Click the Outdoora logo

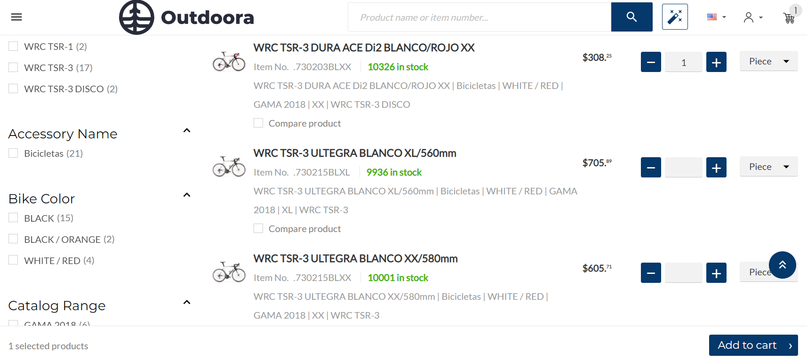point(186,17)
